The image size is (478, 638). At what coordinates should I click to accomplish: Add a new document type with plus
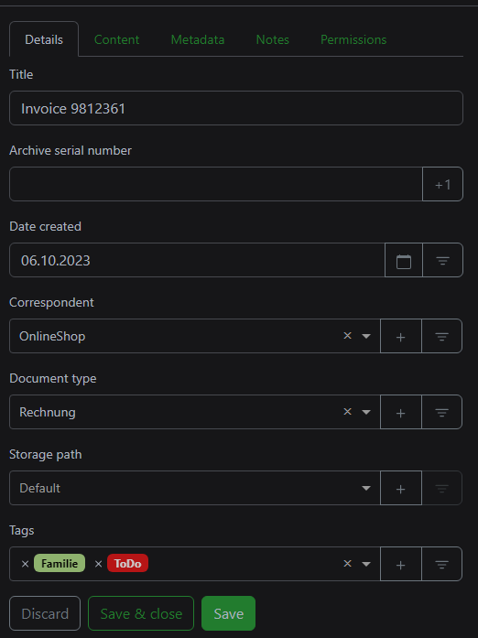pos(401,412)
